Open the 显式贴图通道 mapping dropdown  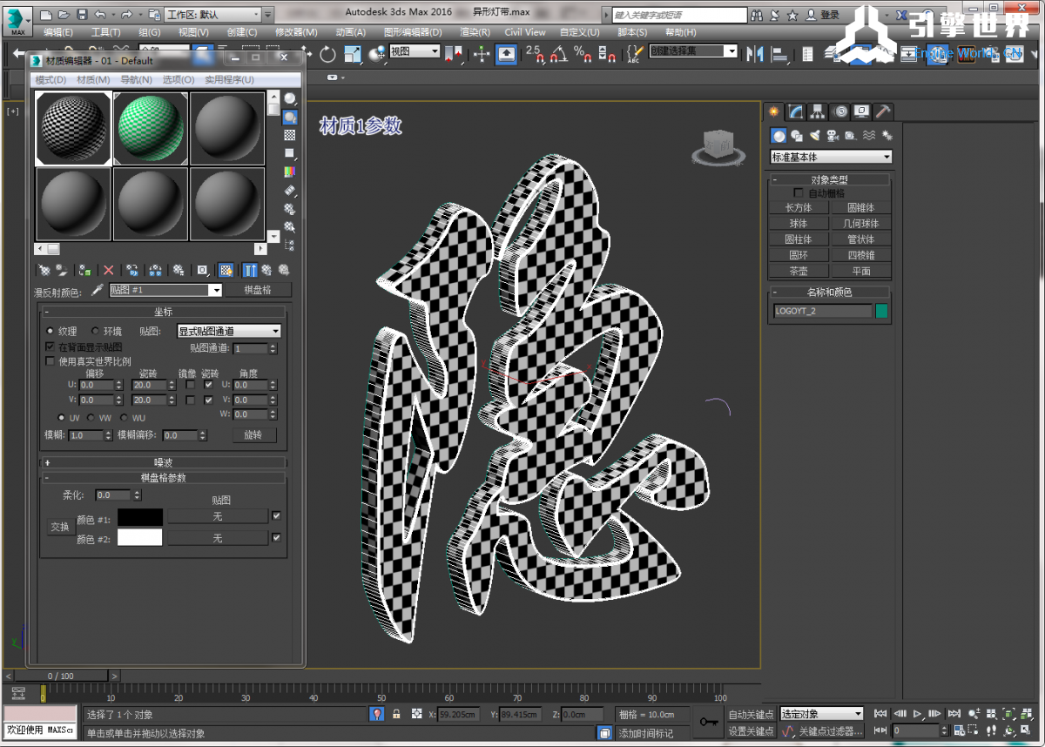pos(229,331)
